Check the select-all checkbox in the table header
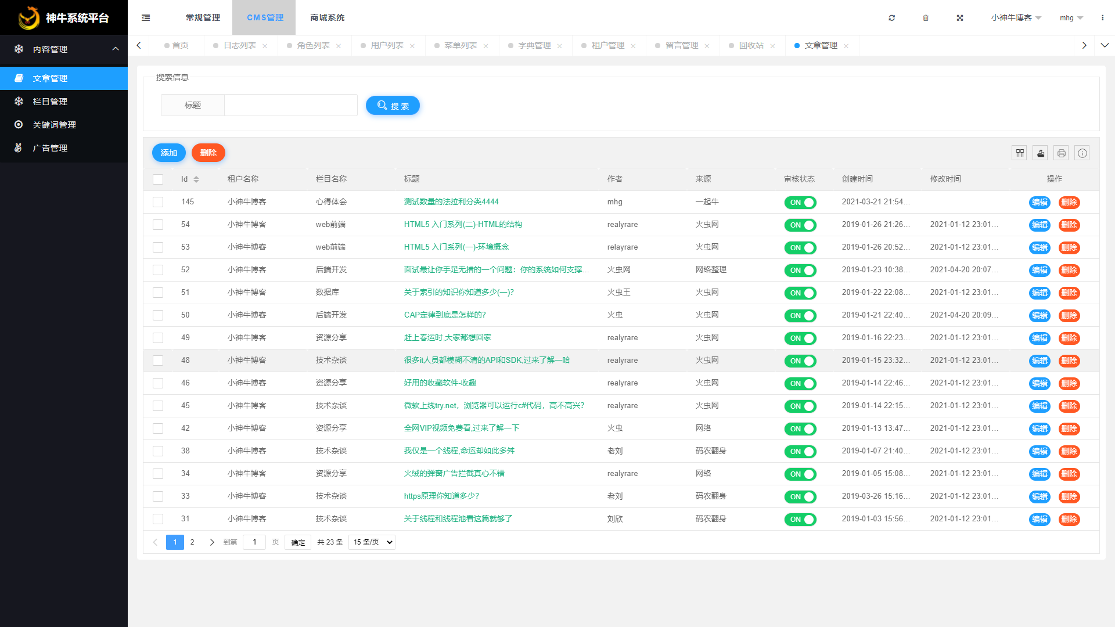The image size is (1115, 627). 158,179
